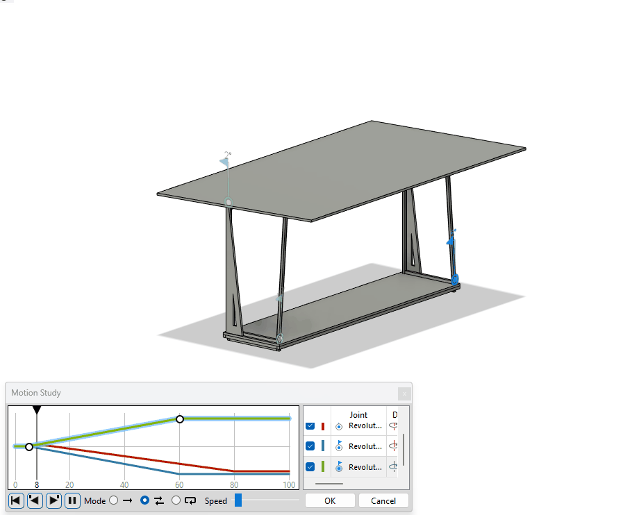
Task: Select the green Revolute joint row icon
Action: 339,466
